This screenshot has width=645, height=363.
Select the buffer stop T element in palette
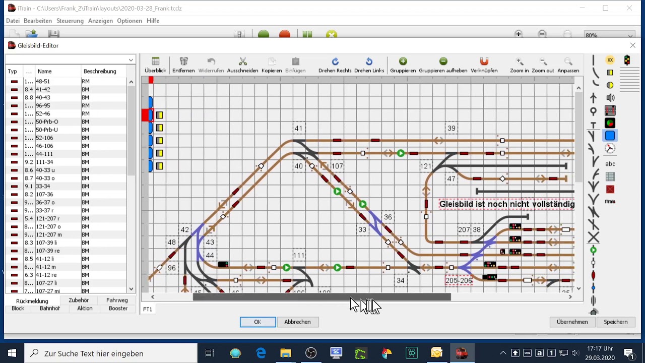pos(594,125)
